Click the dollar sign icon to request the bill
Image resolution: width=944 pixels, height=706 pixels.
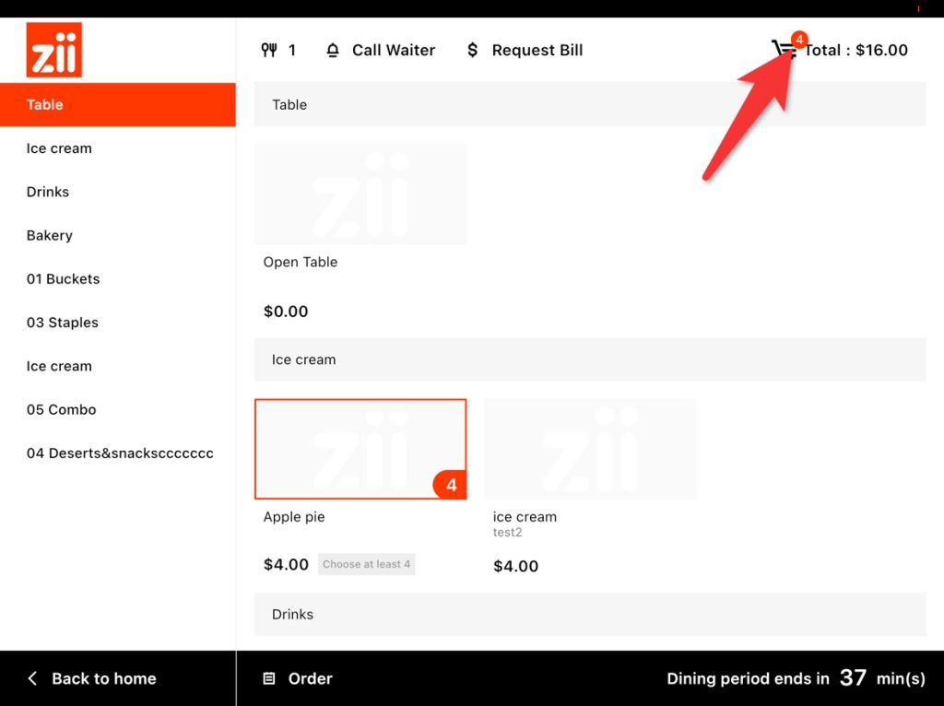pyautogui.click(x=472, y=50)
